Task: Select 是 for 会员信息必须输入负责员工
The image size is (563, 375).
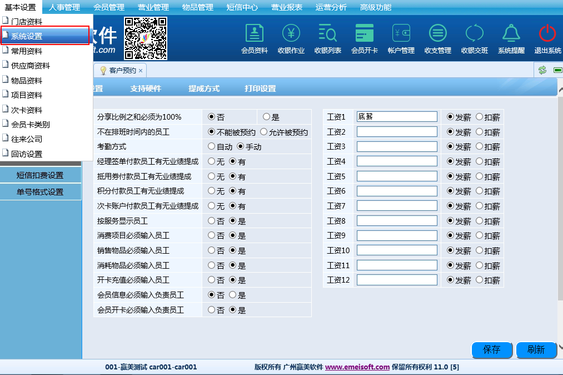Action: click(x=233, y=295)
